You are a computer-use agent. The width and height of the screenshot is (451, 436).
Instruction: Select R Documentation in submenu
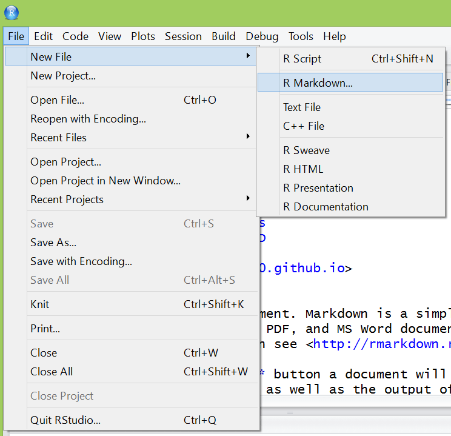coord(350,207)
